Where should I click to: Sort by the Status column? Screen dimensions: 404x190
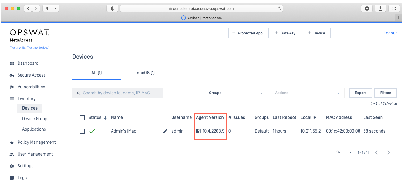97,117
